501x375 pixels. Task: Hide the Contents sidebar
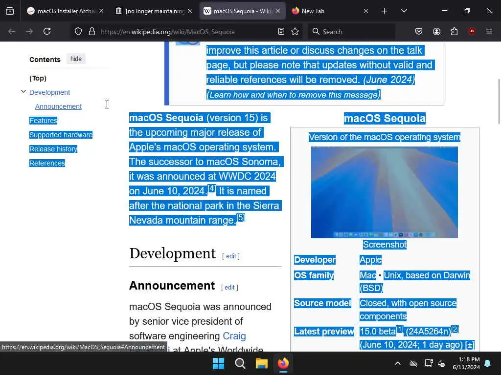click(76, 59)
